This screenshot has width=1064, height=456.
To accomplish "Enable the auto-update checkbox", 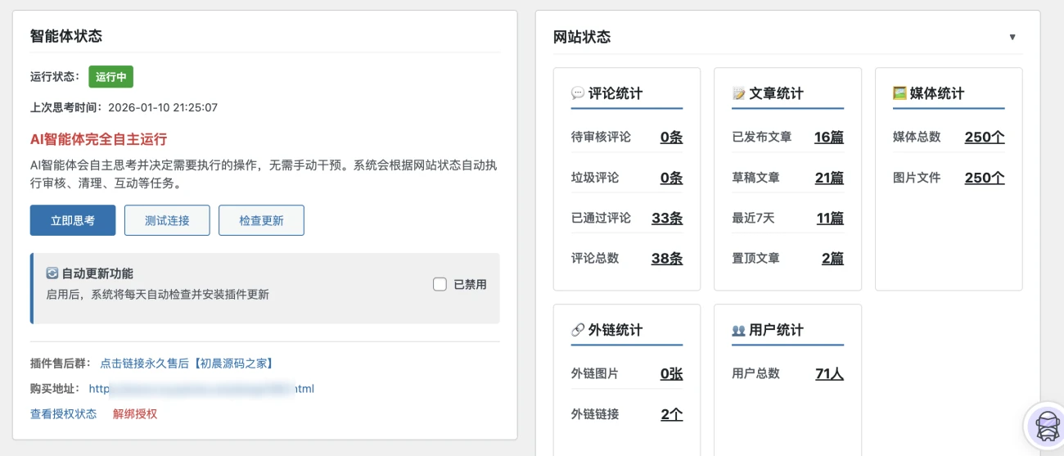I will tap(440, 284).
